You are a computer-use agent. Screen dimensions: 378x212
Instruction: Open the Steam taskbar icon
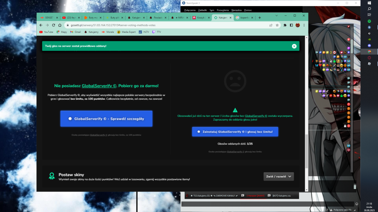click(x=369, y=34)
